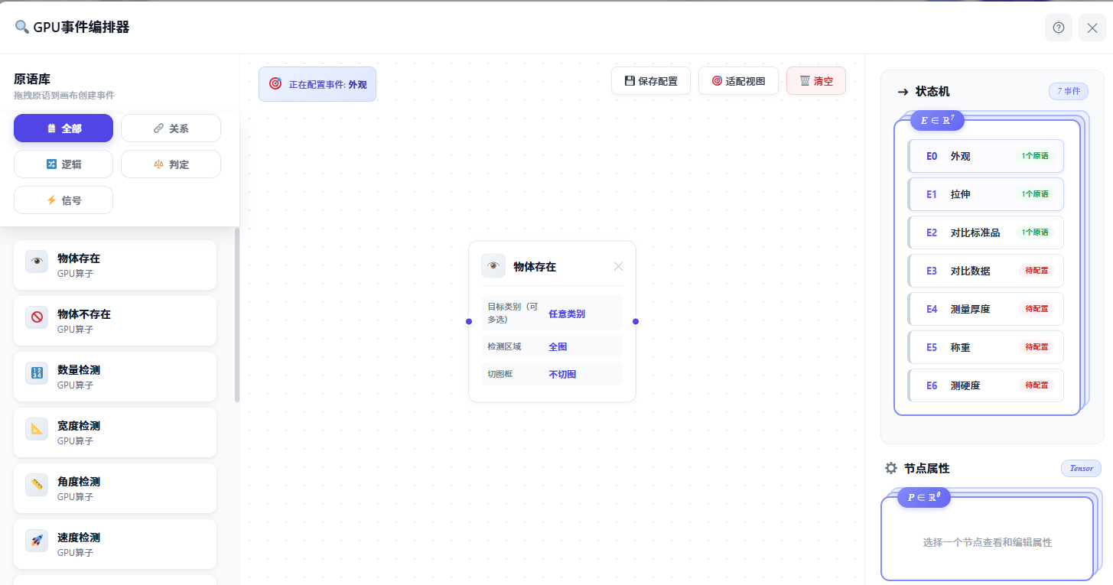Screen dimensions: 1113x585
Task: Click the eye icon of 物体存在 primitive
Action: pyautogui.click(x=37, y=262)
